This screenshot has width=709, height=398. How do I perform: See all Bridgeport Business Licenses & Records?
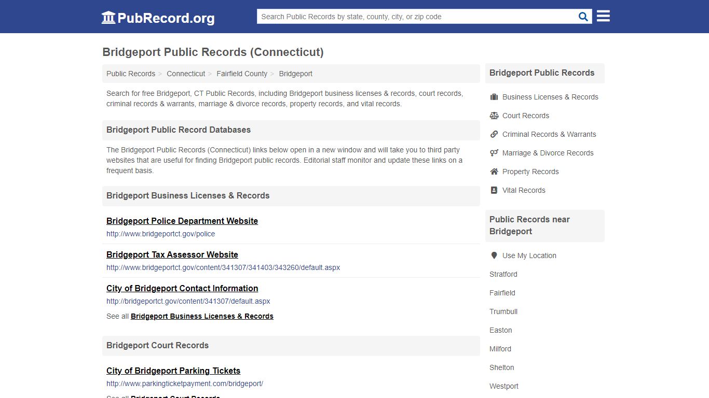pyautogui.click(x=202, y=316)
